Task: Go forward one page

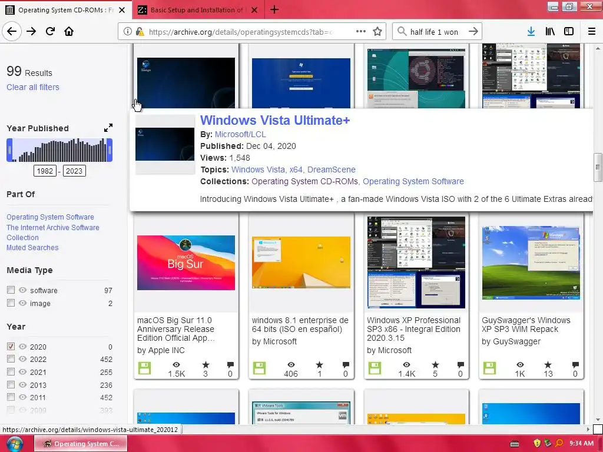Action: point(31,32)
